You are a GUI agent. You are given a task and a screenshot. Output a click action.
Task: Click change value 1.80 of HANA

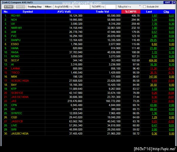(172, 48)
